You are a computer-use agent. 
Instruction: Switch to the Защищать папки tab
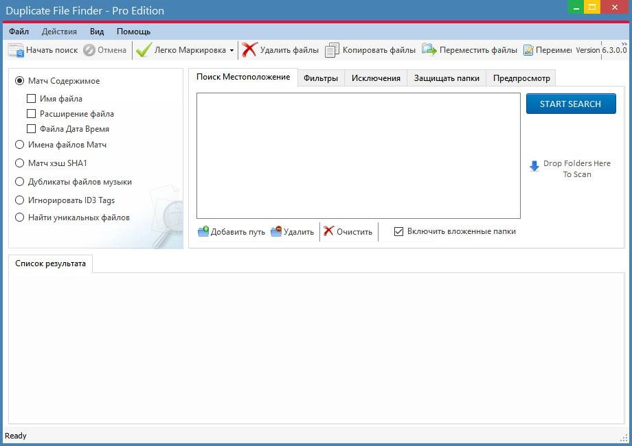point(447,78)
